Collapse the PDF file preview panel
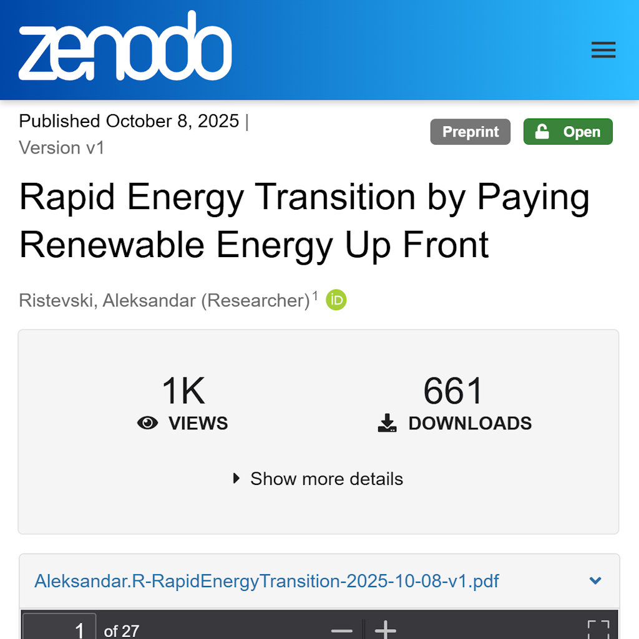This screenshot has height=639, width=639. [x=595, y=581]
